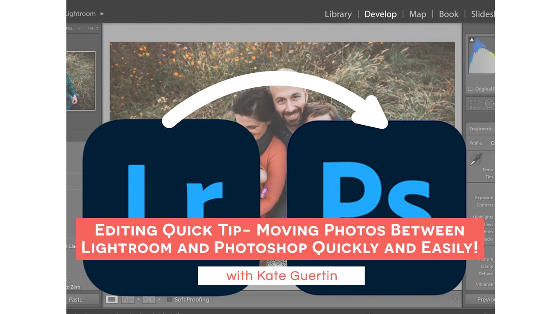Screen dimensions: 559x314
Task: Click the Temp label
Action: click(x=487, y=170)
